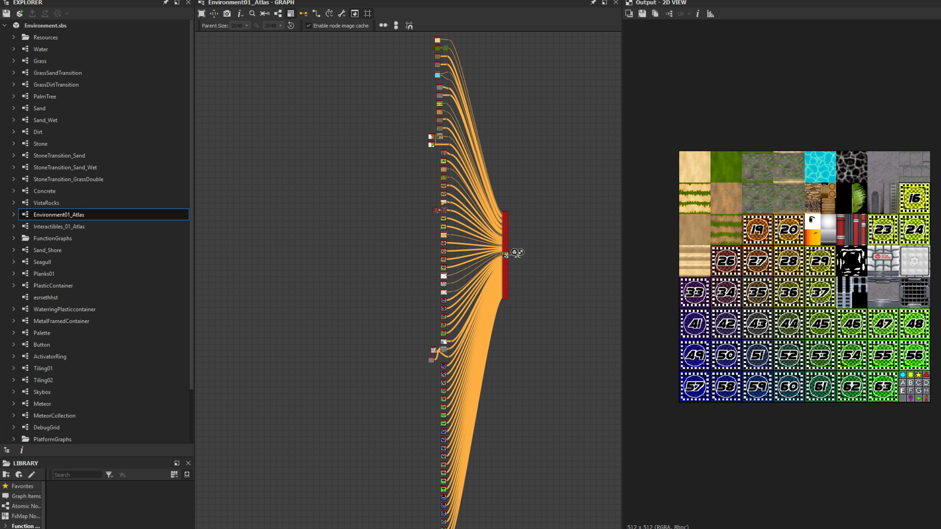Click the align nodes horizontally icon
The image size is (941, 529).
coord(383,25)
